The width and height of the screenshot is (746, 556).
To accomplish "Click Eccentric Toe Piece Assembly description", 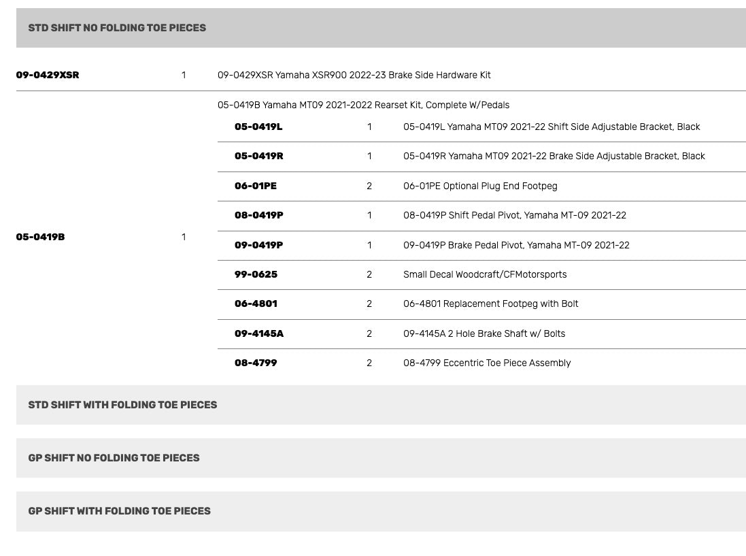I will pos(487,363).
